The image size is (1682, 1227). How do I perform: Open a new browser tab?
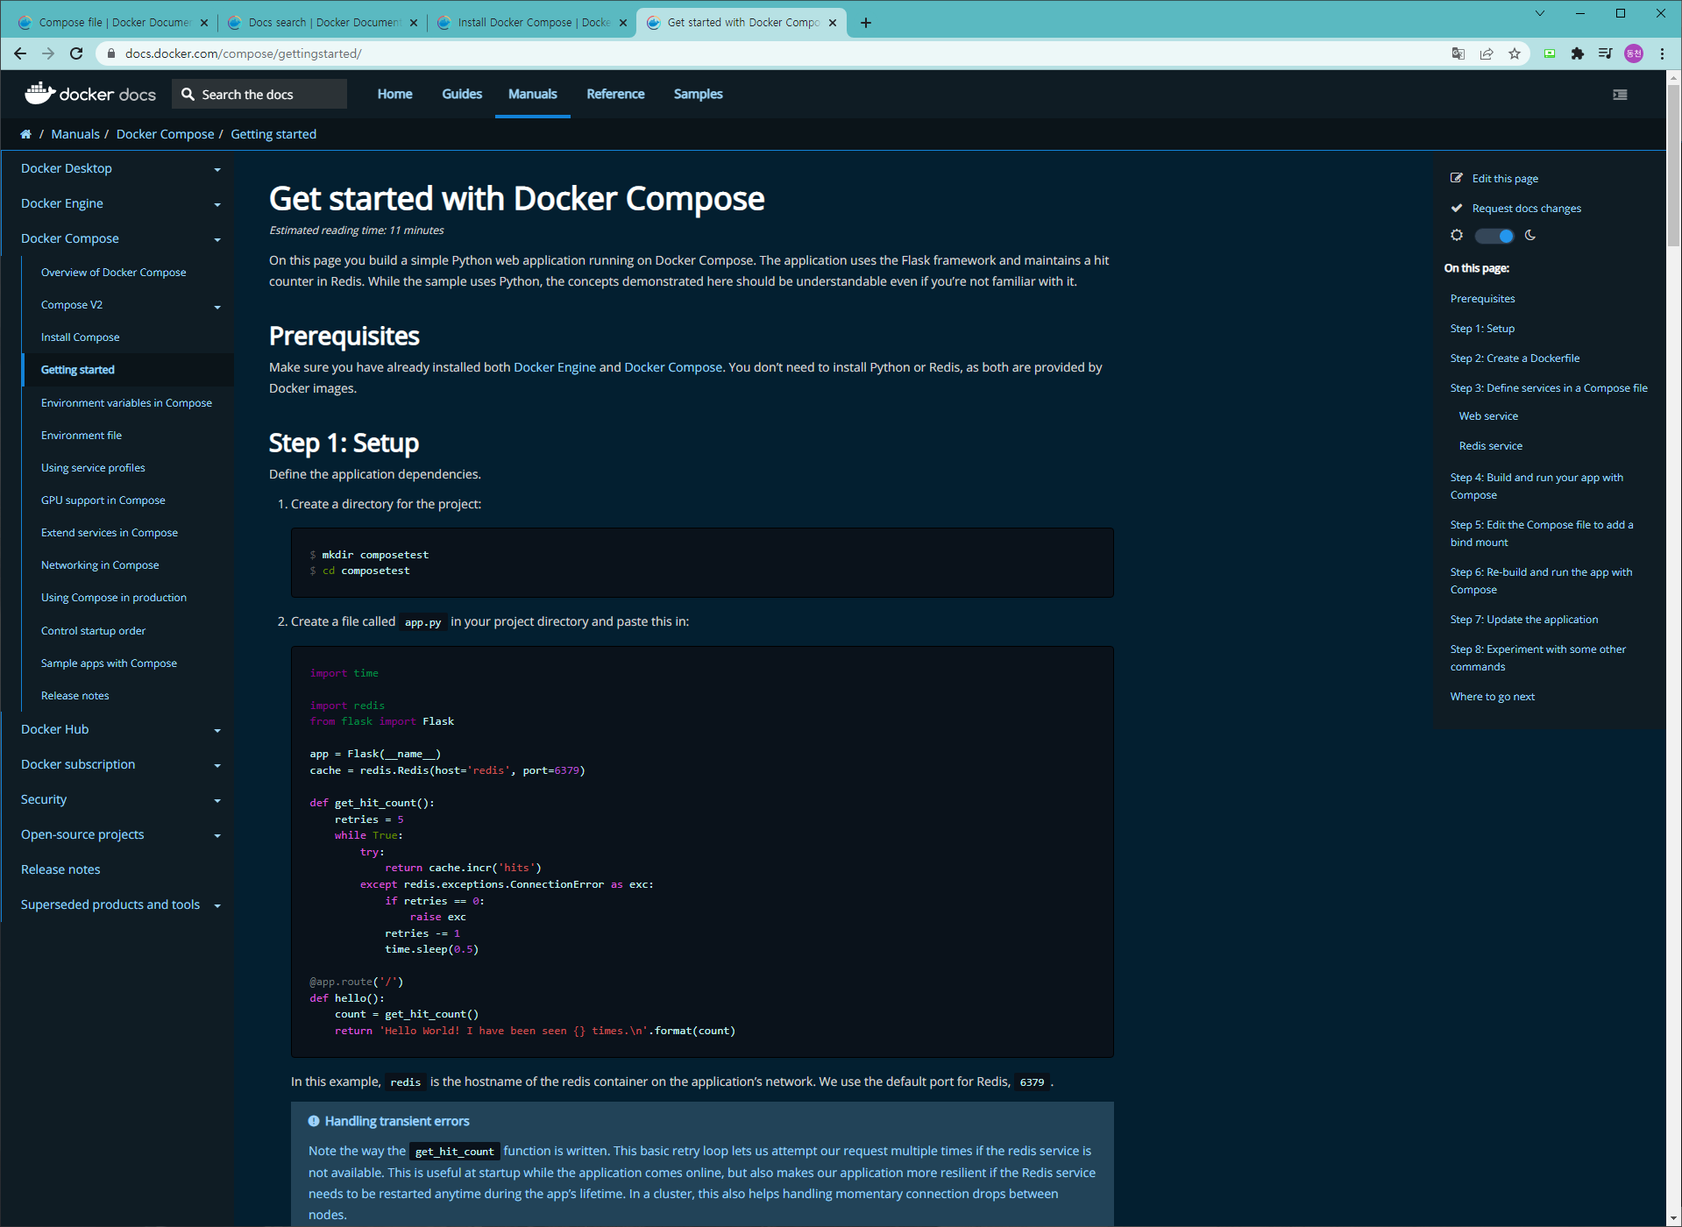pyautogui.click(x=866, y=23)
